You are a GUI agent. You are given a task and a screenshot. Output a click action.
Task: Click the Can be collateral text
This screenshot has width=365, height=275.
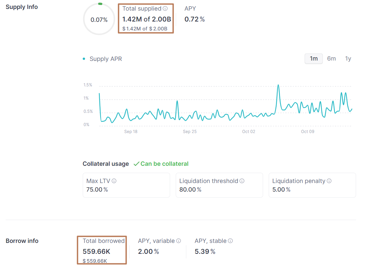[x=164, y=164]
